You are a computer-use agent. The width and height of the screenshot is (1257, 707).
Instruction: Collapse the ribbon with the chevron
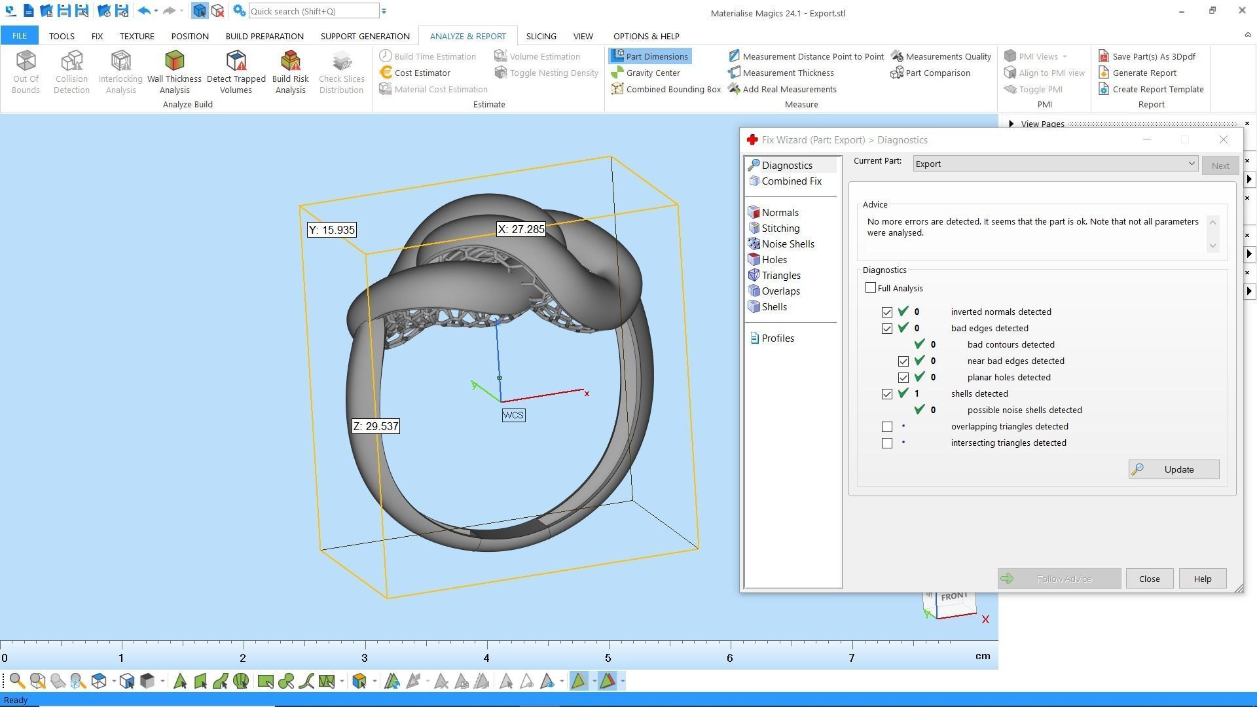click(1247, 35)
